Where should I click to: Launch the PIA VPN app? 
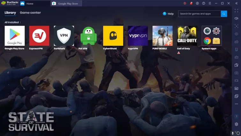[x=88, y=36]
